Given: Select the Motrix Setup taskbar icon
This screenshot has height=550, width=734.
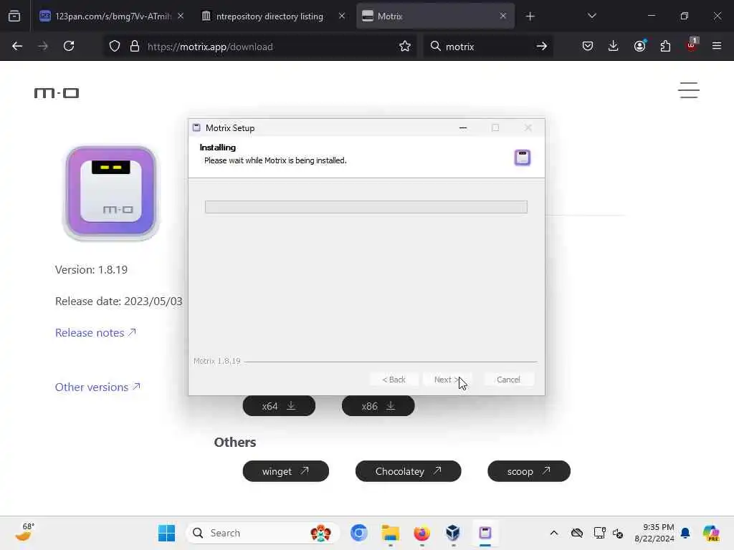Looking at the screenshot, I should tap(485, 533).
